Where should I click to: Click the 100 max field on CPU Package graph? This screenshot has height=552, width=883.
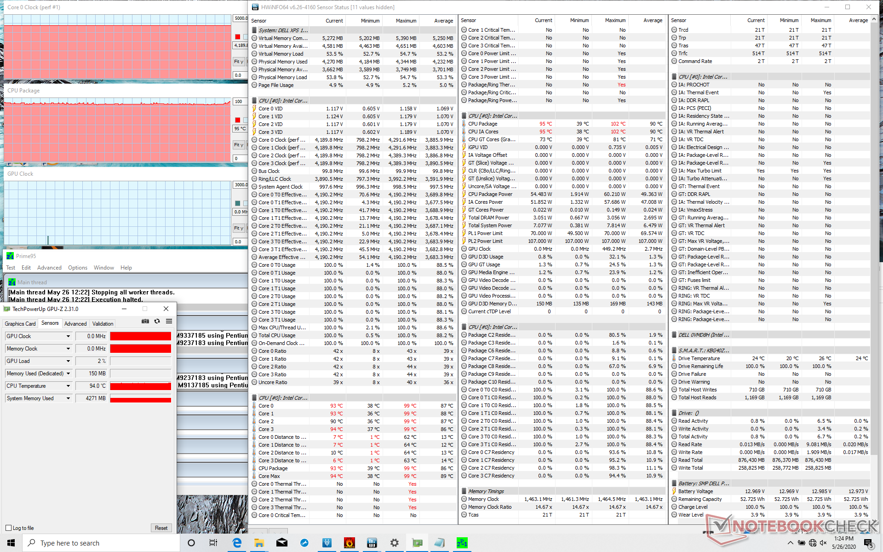(x=241, y=102)
